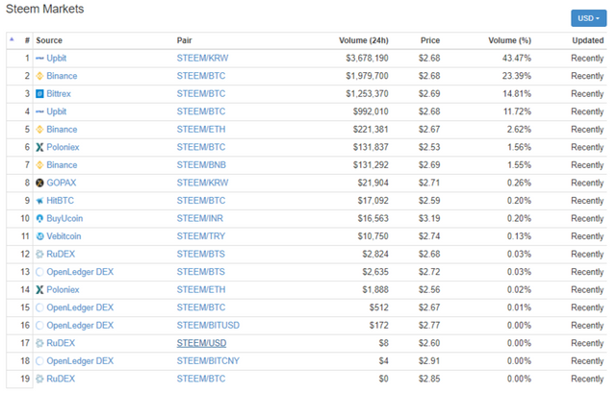Open the BuyUcoin source link
Screen dimensions: 616x393
tap(64, 218)
